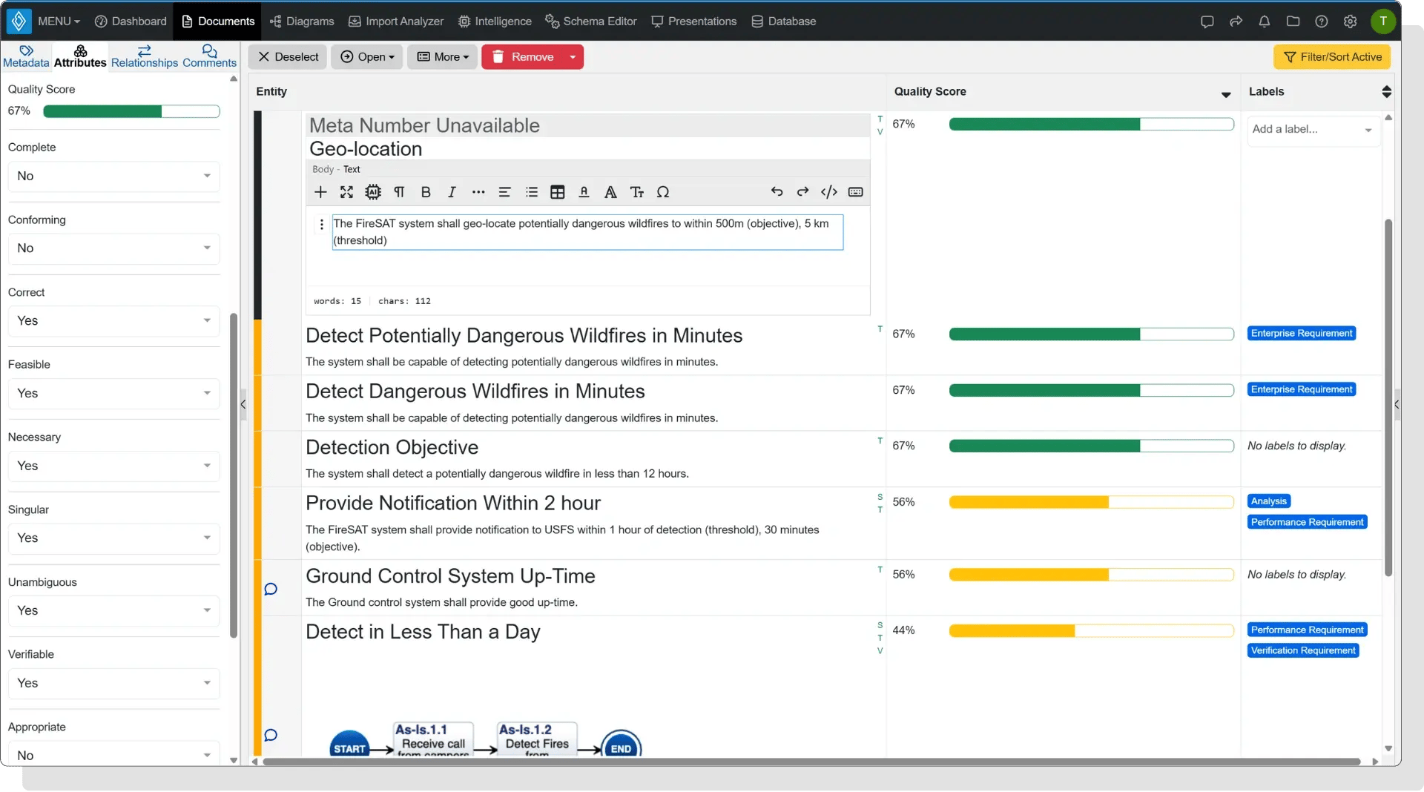Click the add block plus icon in editor toolbar
The image size is (1424, 792).
click(x=320, y=192)
